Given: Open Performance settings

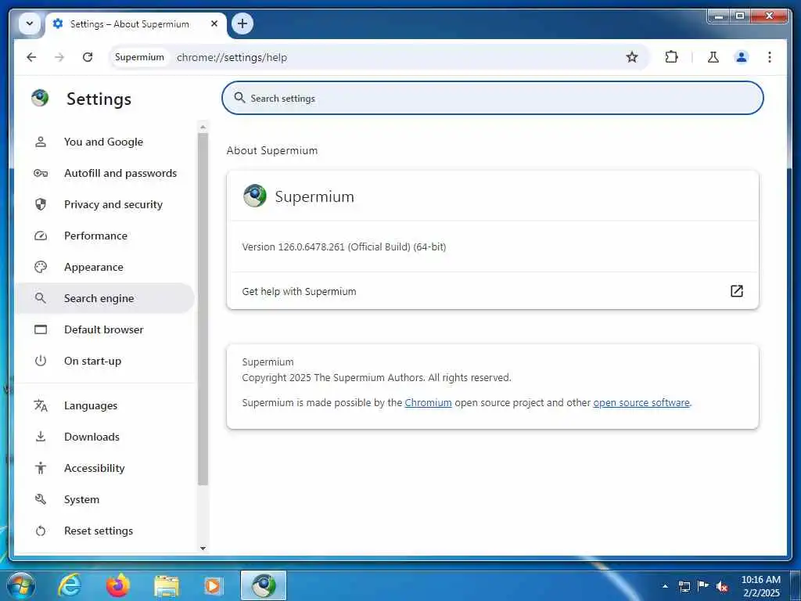Looking at the screenshot, I should click(x=104, y=236).
